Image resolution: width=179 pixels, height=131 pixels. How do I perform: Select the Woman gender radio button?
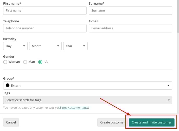tap(5, 62)
